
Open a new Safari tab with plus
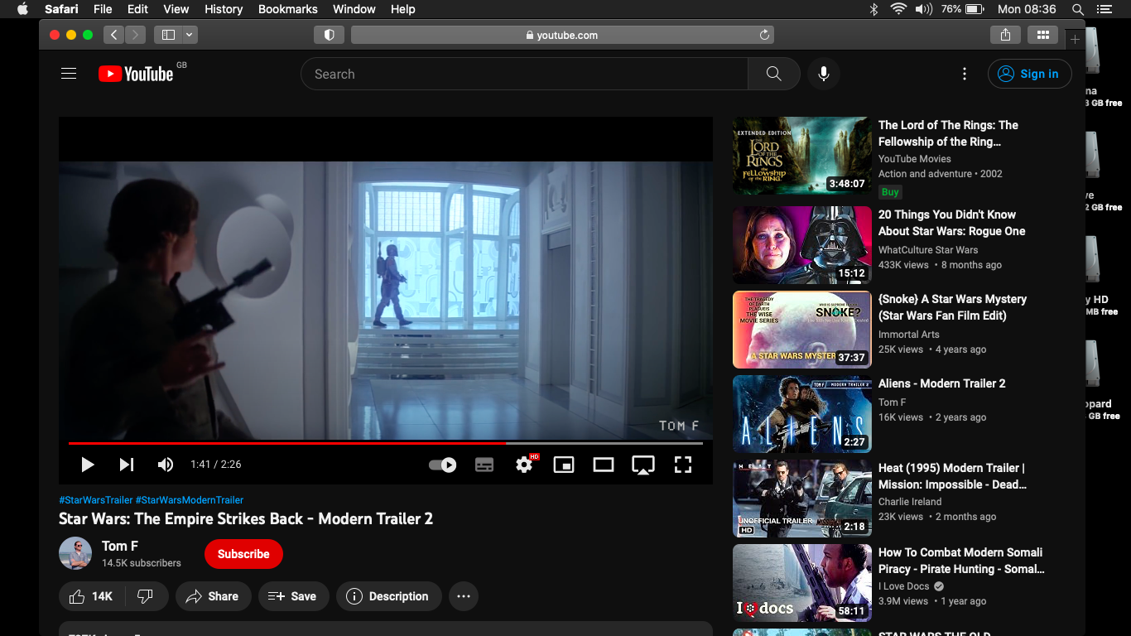coord(1075,39)
